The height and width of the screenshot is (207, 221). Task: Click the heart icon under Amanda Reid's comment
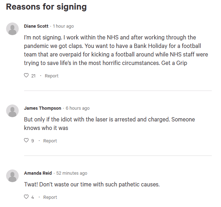click(x=26, y=197)
